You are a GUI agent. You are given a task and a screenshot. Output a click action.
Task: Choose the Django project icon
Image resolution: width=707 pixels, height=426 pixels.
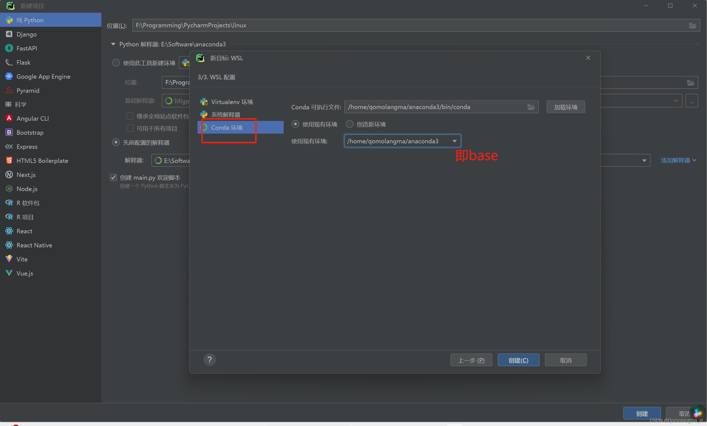9,34
